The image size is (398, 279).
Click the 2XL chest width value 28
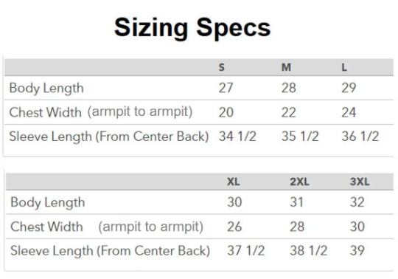pos(297,227)
